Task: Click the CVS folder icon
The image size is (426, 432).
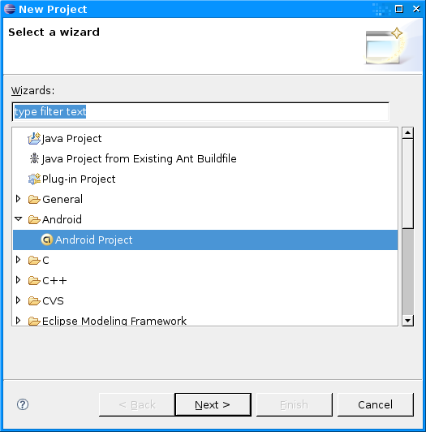Action: [x=34, y=300]
